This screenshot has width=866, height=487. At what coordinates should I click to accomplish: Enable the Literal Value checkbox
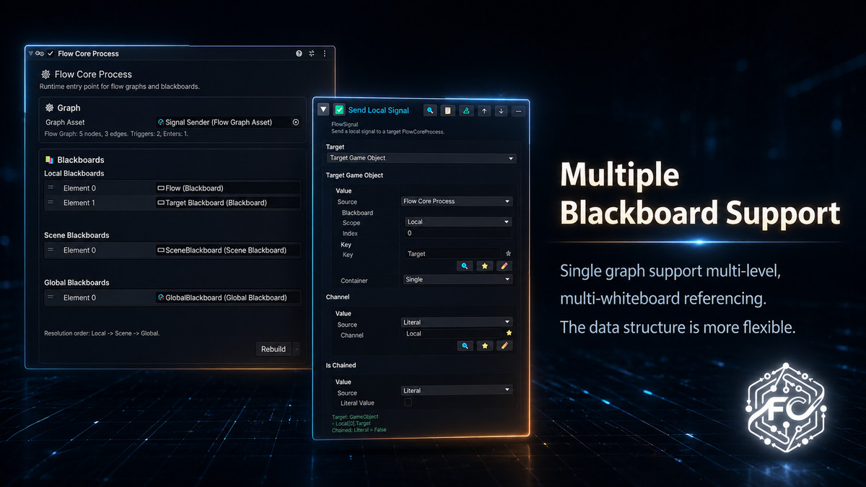pos(408,403)
